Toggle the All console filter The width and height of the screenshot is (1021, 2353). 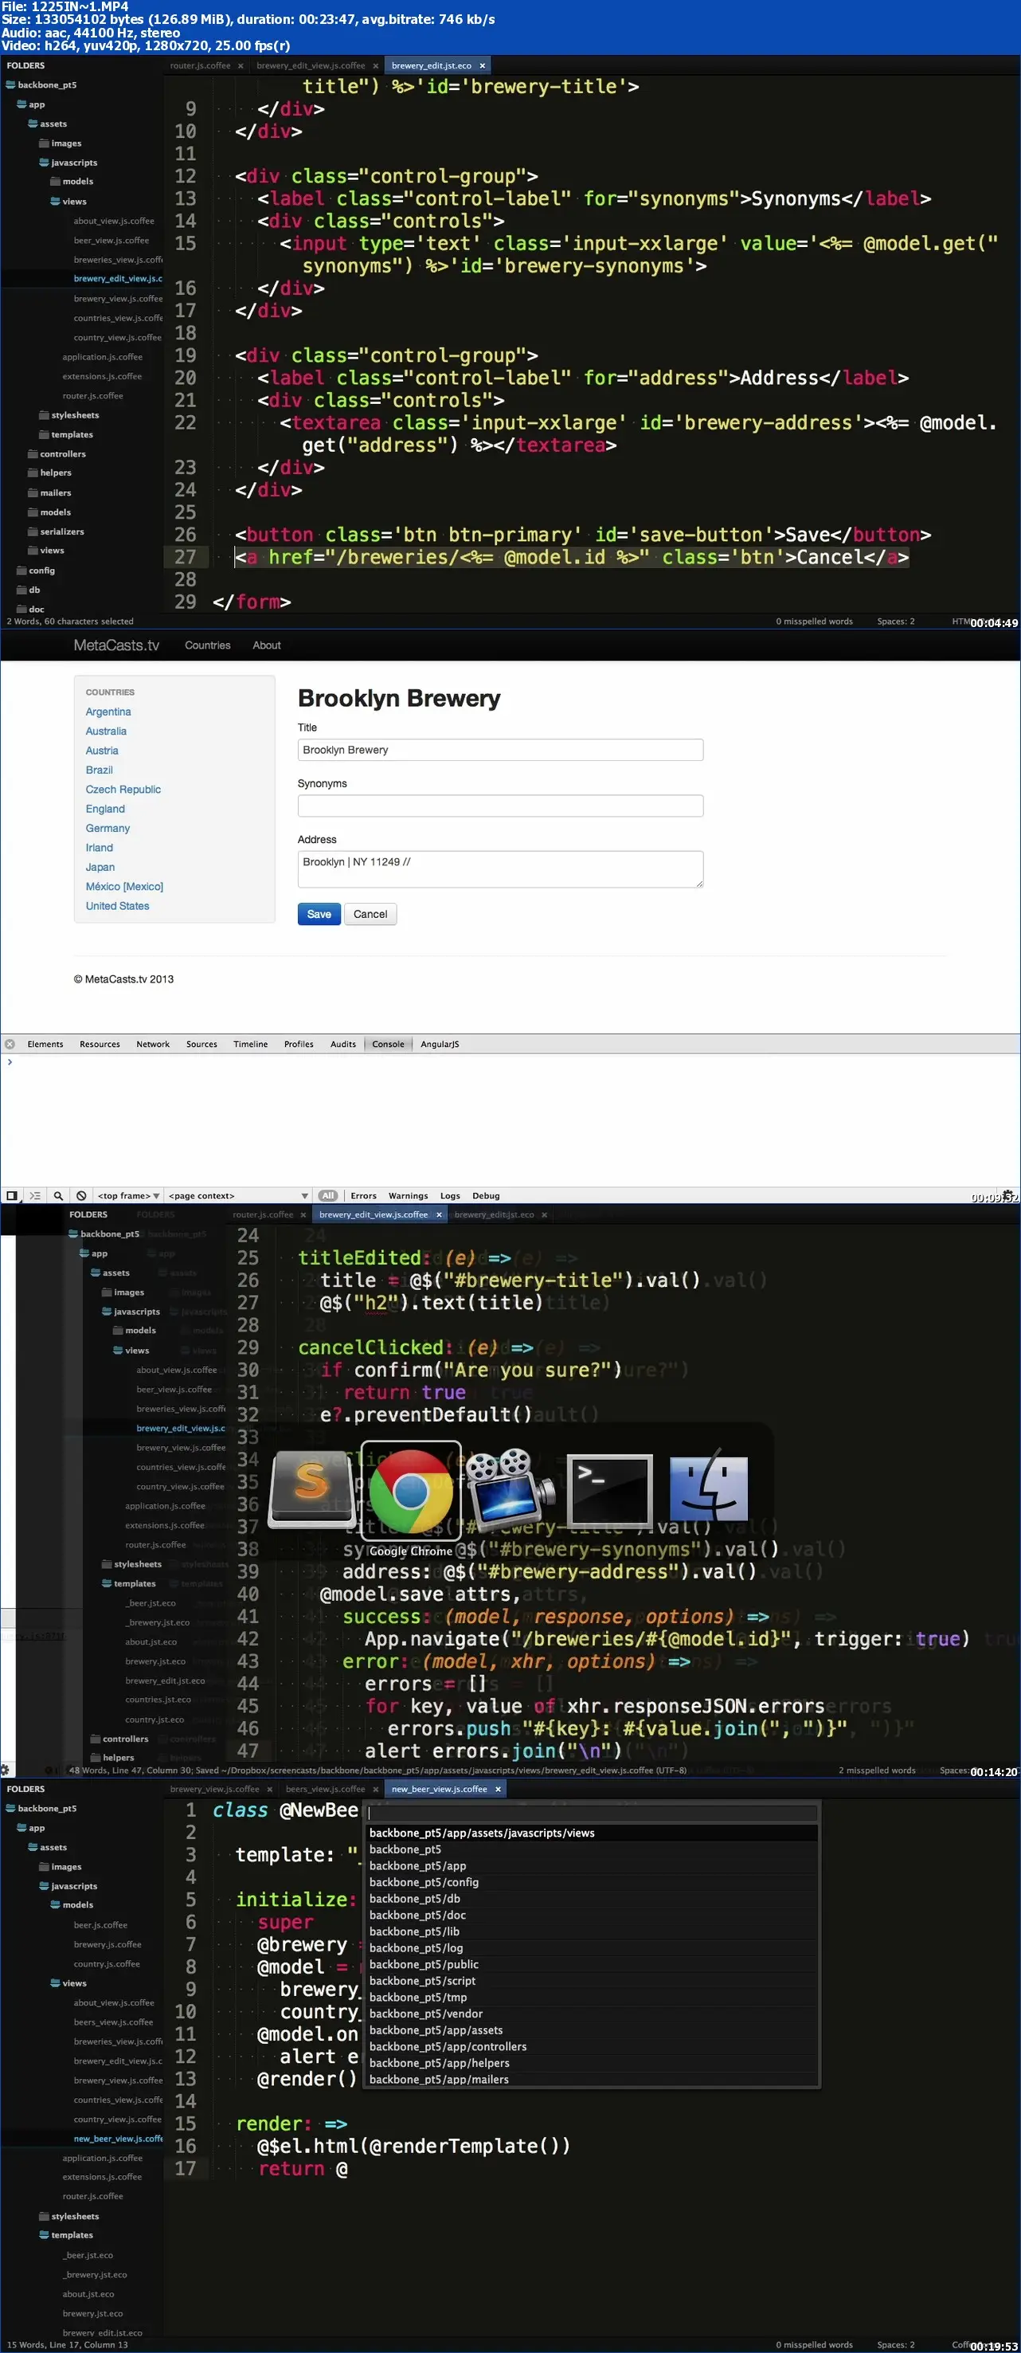[x=328, y=1196]
